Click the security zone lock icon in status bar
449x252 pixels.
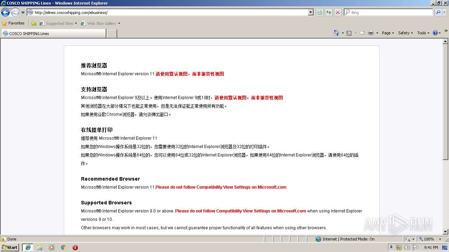click(408, 239)
